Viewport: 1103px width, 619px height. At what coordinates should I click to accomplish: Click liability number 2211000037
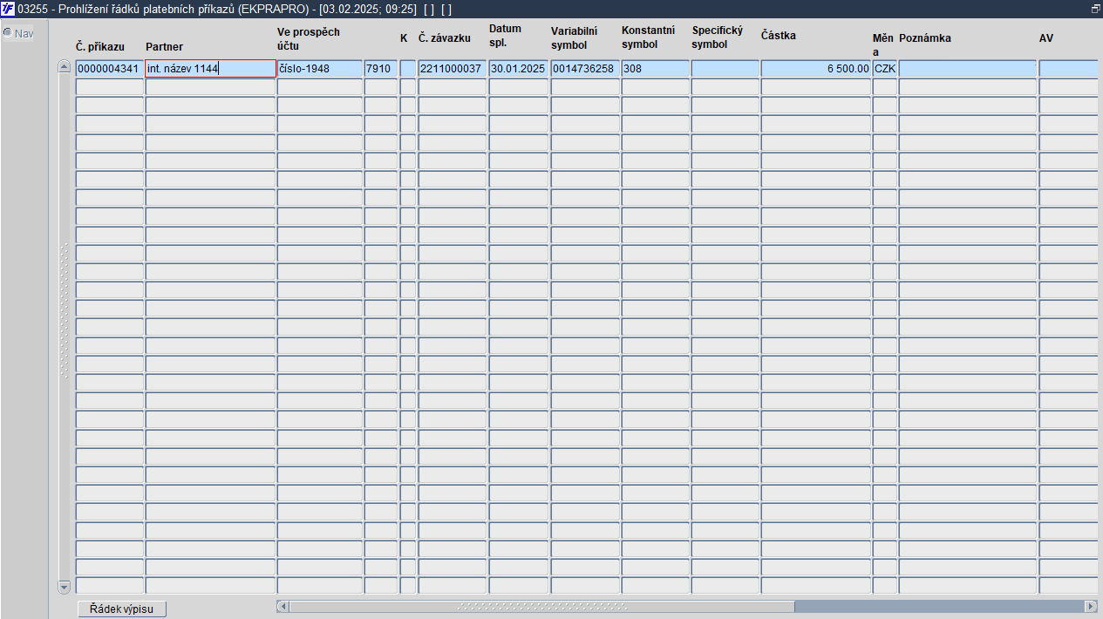click(452, 68)
